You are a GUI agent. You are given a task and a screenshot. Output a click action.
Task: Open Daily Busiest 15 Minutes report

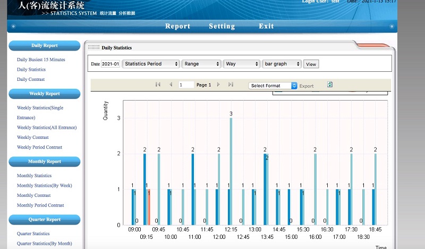41,60
